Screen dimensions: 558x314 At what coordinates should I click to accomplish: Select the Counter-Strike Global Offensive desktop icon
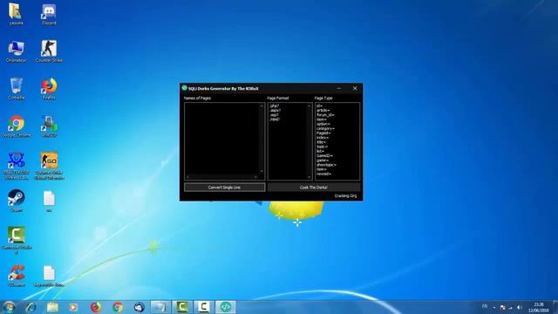49,166
